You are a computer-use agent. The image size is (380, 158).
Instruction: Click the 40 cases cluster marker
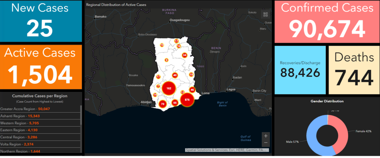(175, 75)
